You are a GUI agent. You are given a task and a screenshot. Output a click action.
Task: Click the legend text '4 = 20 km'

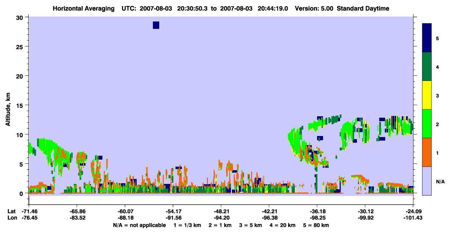(283, 225)
